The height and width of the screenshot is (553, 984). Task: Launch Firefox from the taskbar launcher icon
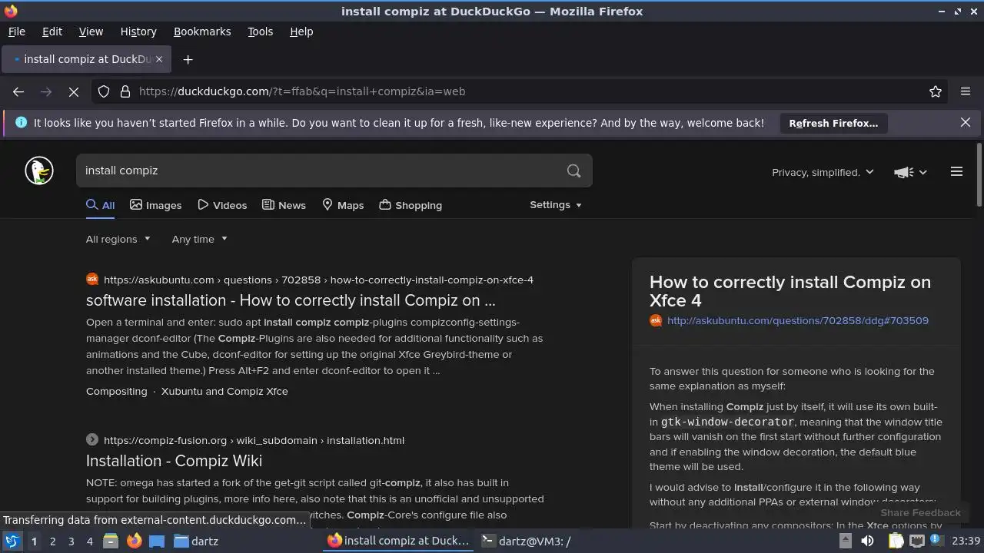tap(134, 541)
